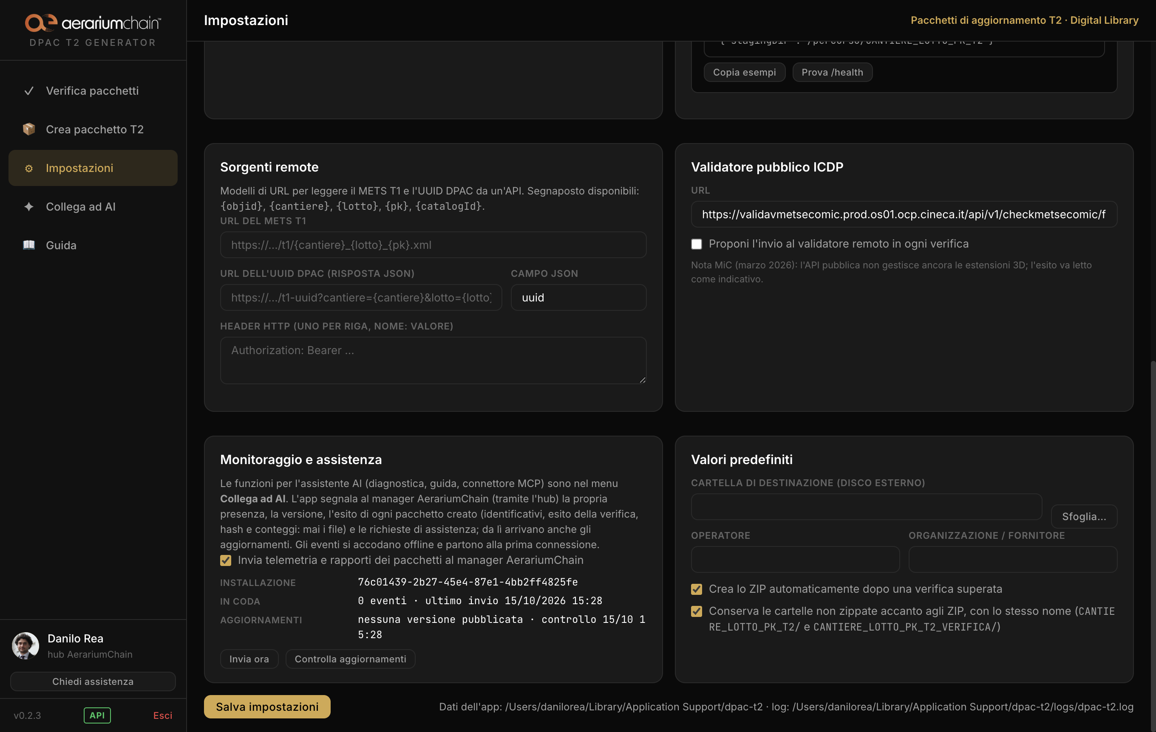Click the AerariumChain logo
The image size is (1156, 732).
(93, 23)
